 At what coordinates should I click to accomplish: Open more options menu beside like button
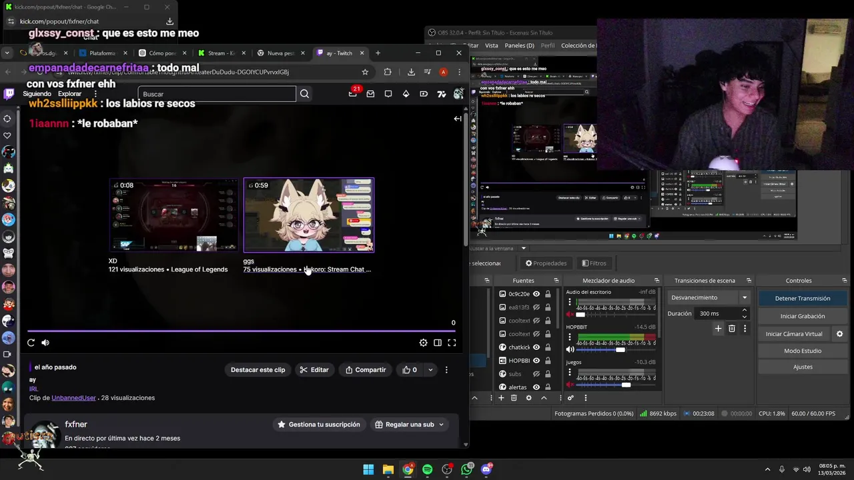point(446,370)
